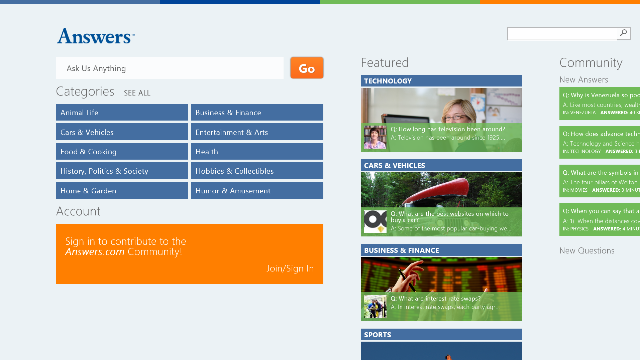Type in the Ask Us Anything field
Image resolution: width=640 pixels, height=360 pixels.
click(x=170, y=68)
